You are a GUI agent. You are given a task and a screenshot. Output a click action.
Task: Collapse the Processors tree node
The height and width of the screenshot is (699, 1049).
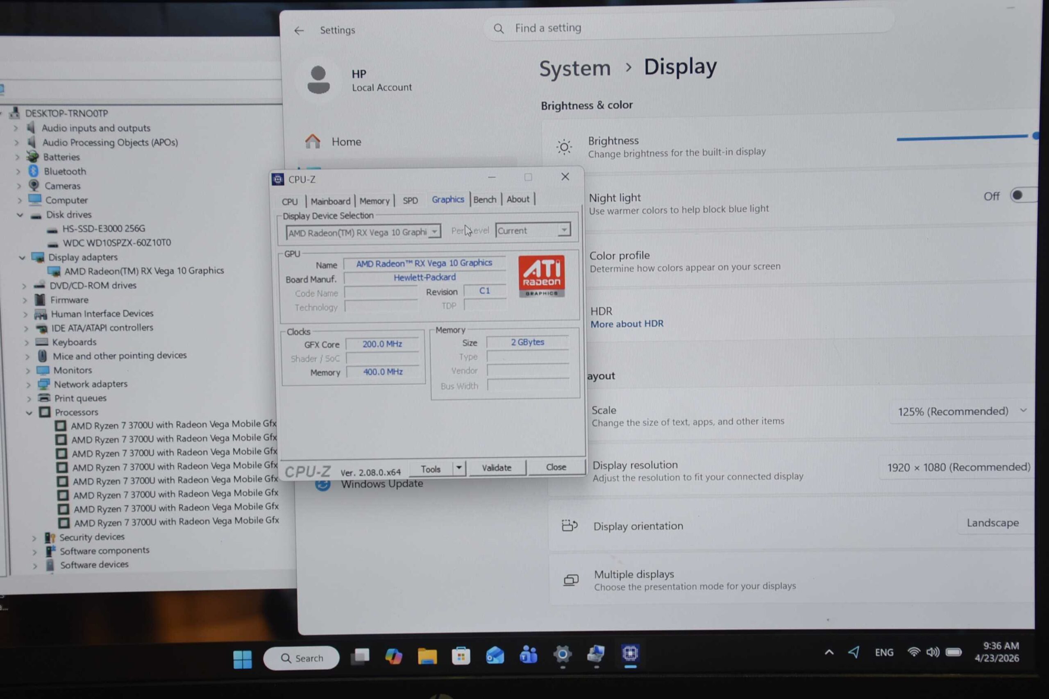pos(29,413)
